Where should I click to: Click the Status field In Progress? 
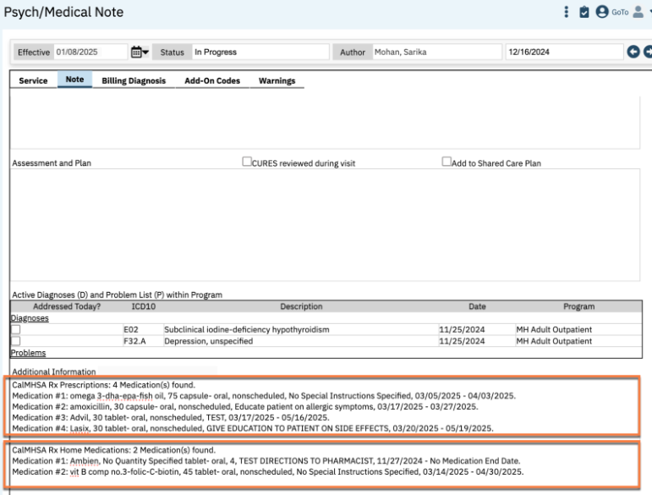(x=260, y=52)
